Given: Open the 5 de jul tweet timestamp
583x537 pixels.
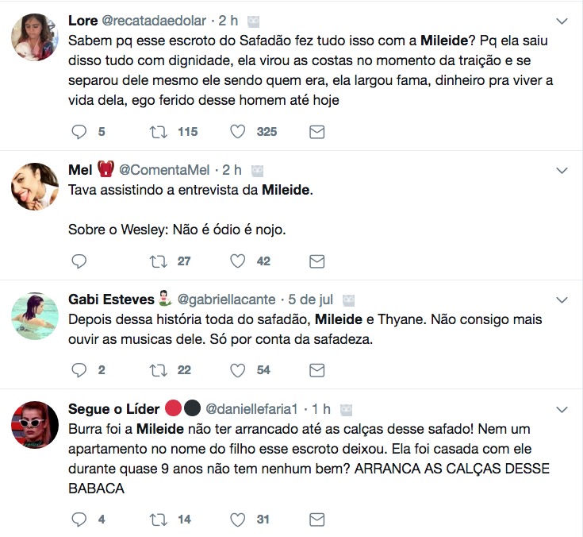Looking at the screenshot, I should [311, 299].
